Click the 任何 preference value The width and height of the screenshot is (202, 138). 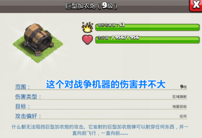[x=183, y=116]
